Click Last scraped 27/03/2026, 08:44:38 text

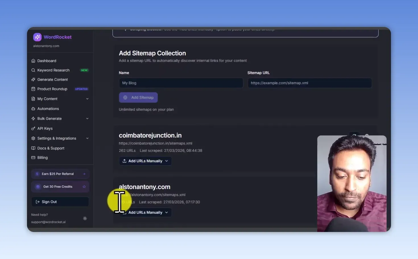171,151
